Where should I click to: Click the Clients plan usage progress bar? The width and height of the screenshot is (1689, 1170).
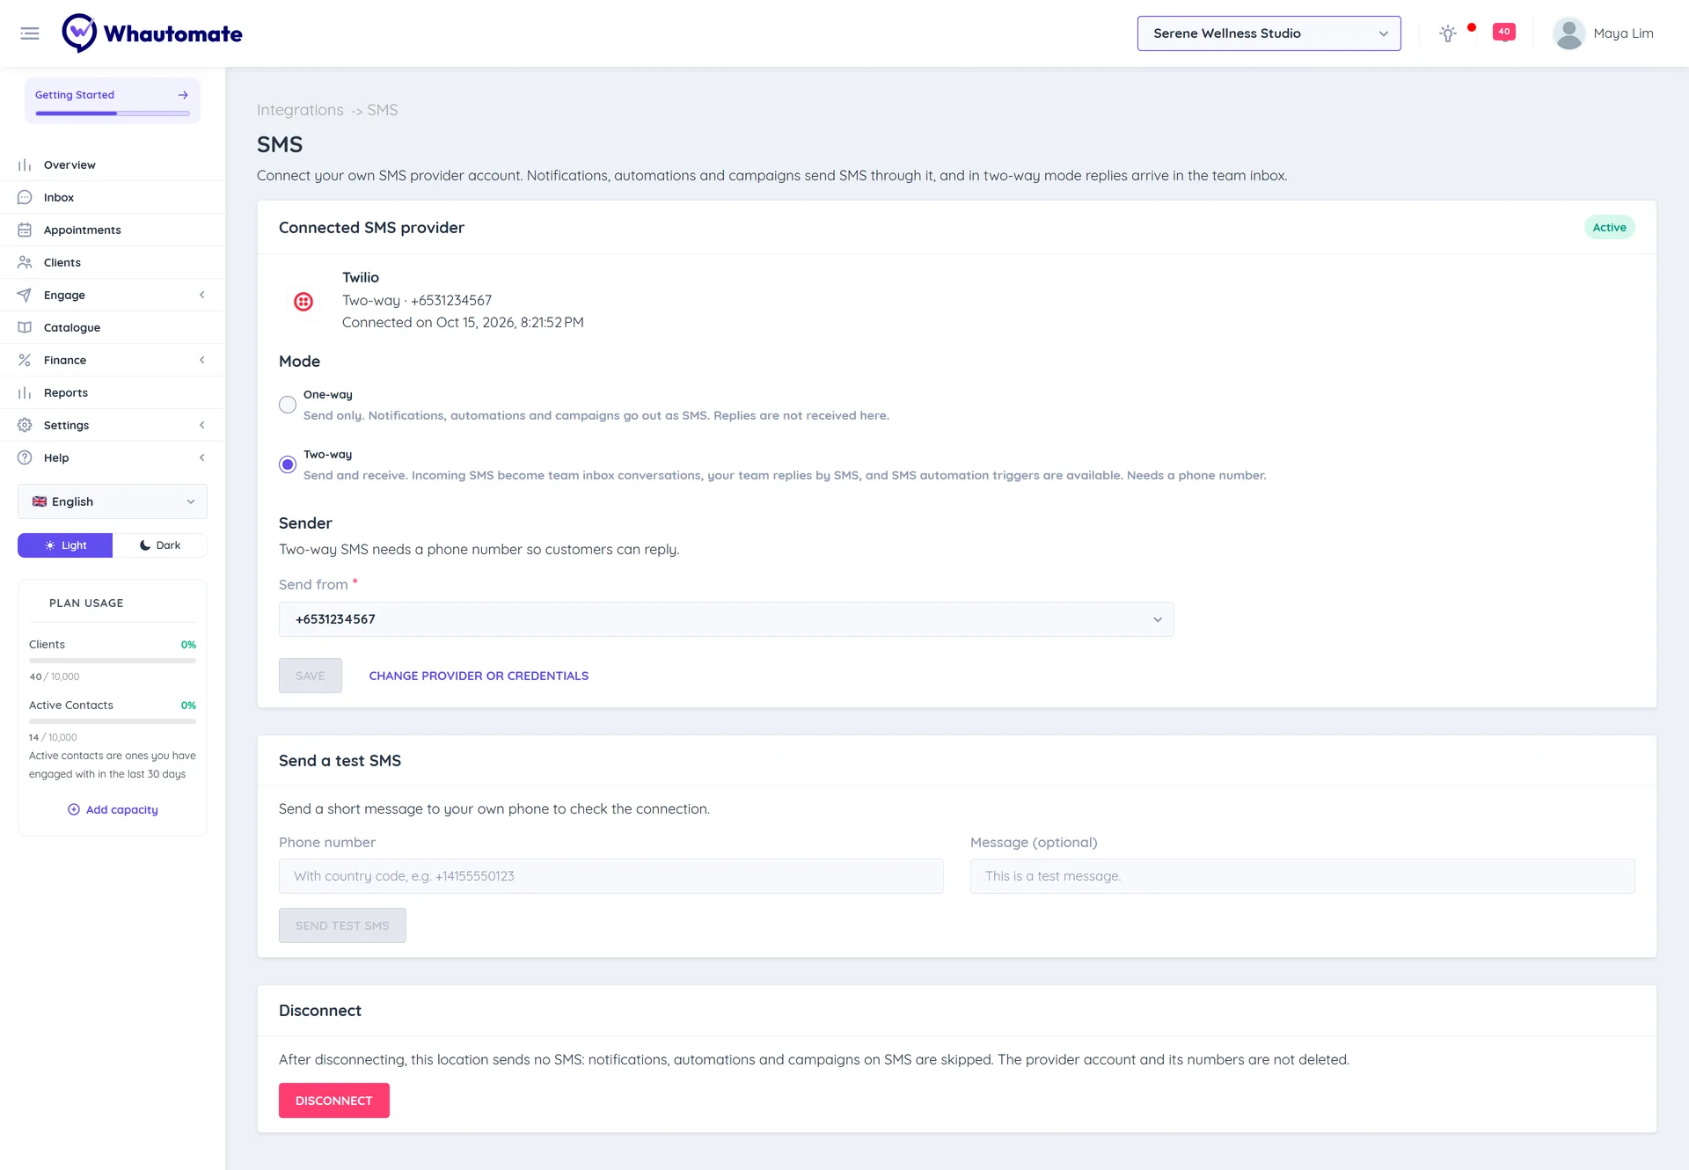point(113,661)
